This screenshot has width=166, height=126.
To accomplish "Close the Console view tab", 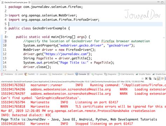I will (x=88, y=74).
